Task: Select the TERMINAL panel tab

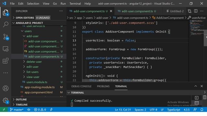Action: 121,86
